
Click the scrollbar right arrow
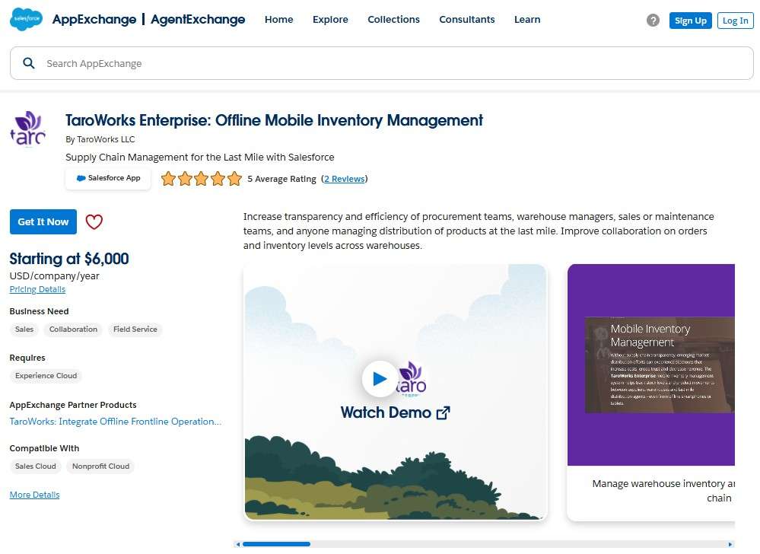[731, 544]
